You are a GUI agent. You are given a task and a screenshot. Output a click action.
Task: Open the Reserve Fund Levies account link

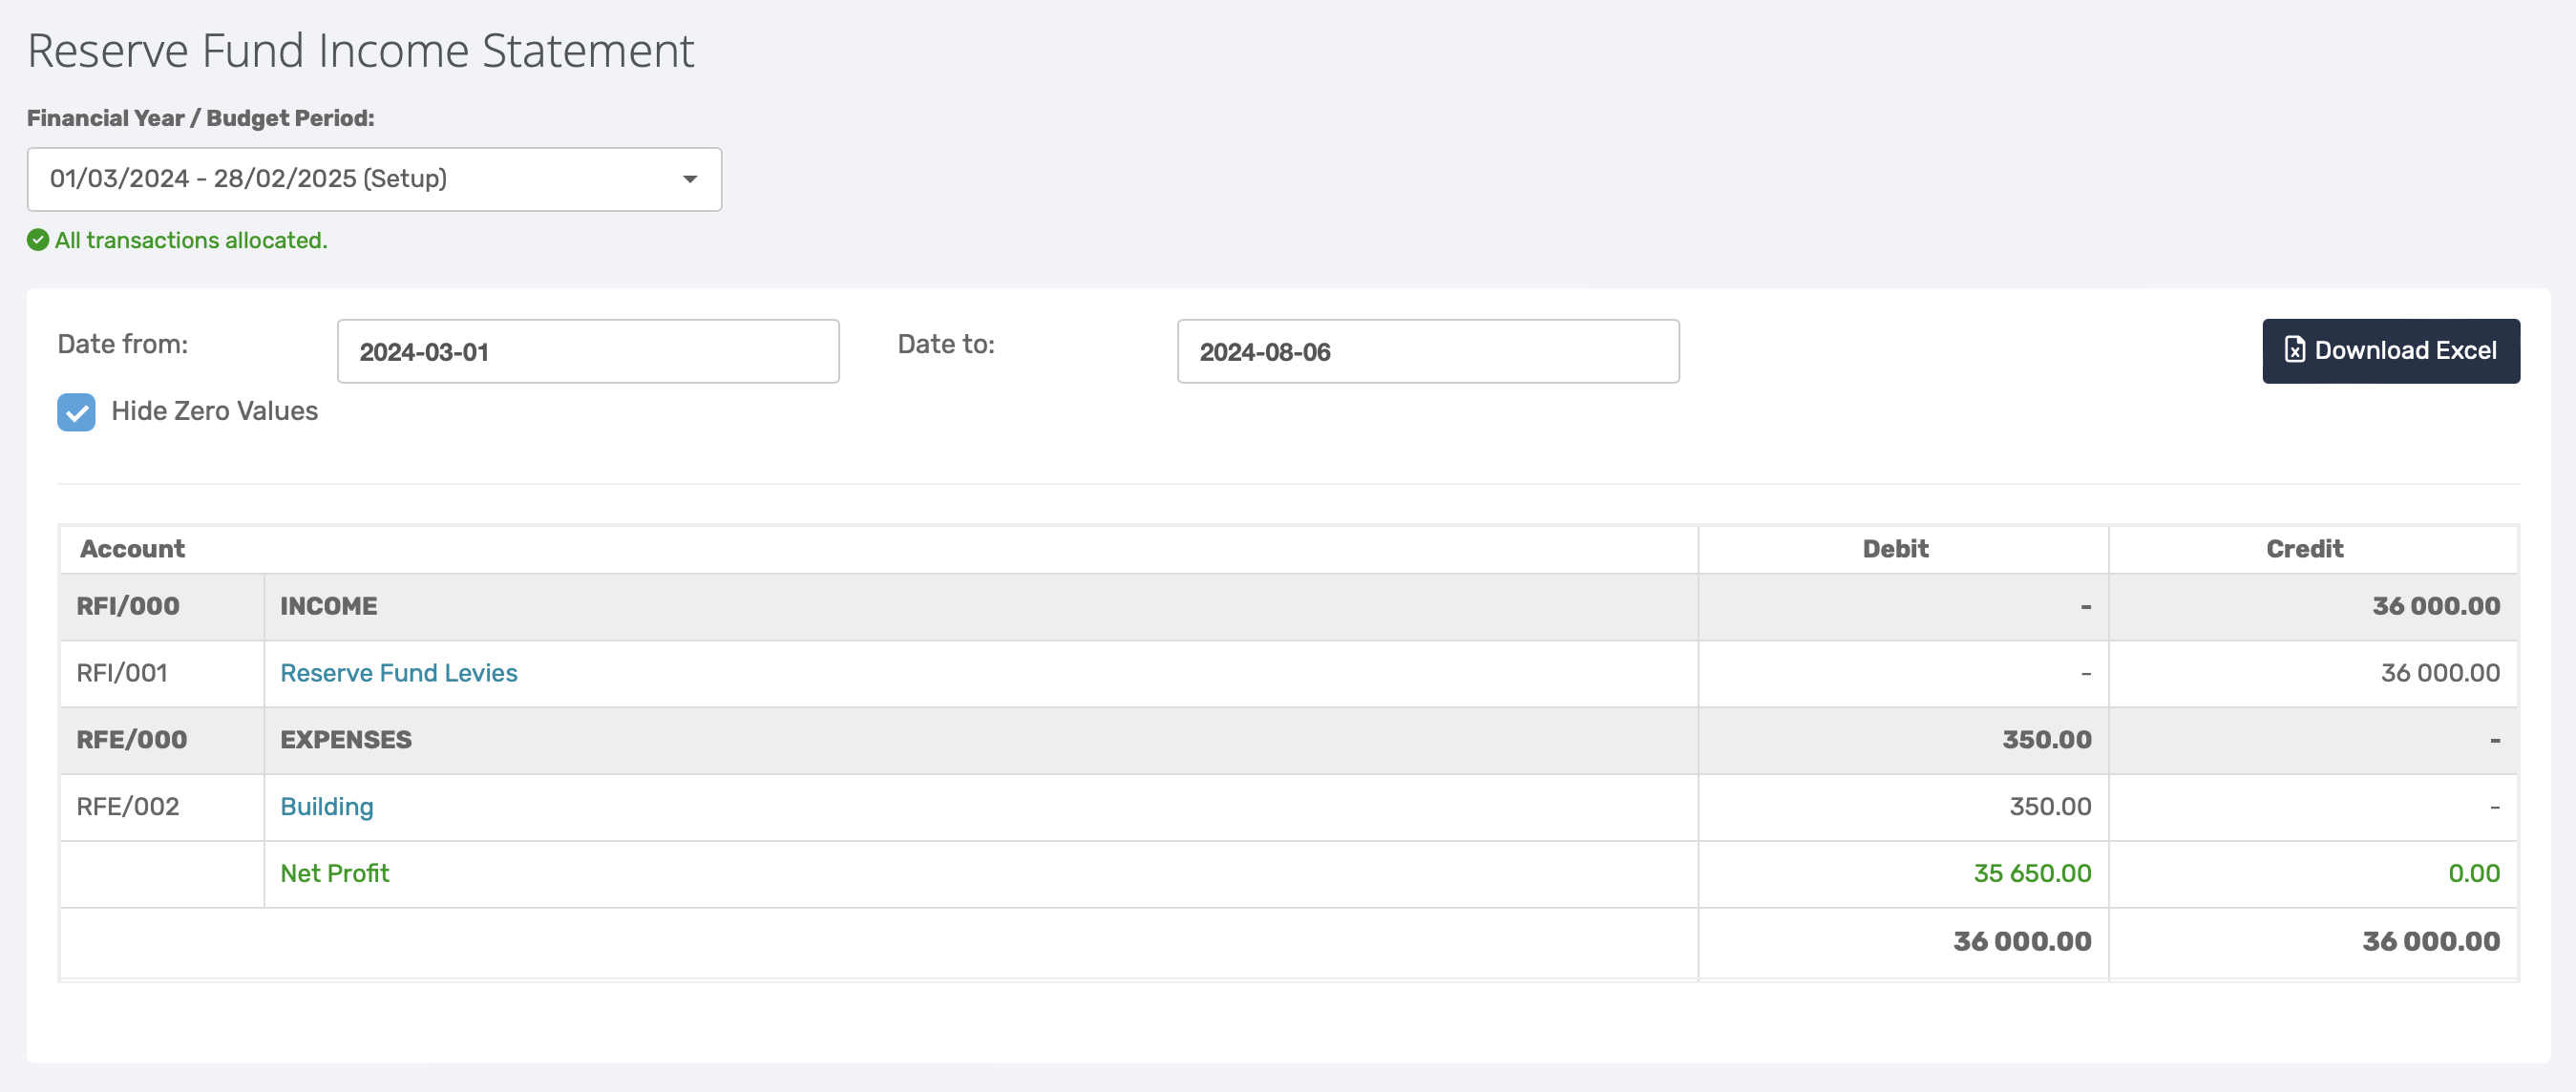click(x=398, y=673)
